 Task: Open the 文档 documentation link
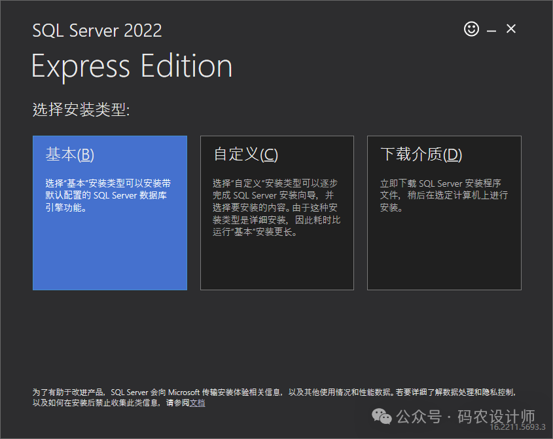197,403
